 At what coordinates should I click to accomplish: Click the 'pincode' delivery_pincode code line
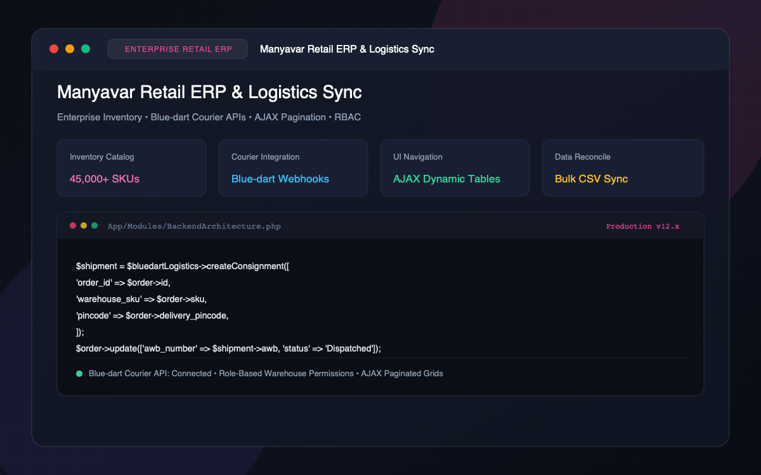tap(152, 315)
